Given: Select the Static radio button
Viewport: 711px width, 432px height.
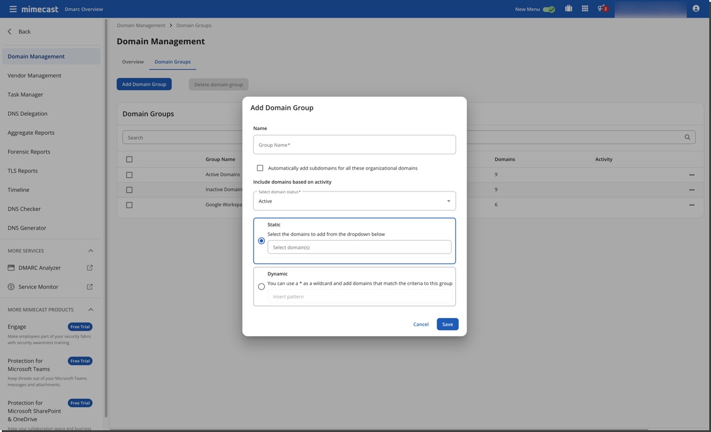Looking at the screenshot, I should (x=261, y=241).
